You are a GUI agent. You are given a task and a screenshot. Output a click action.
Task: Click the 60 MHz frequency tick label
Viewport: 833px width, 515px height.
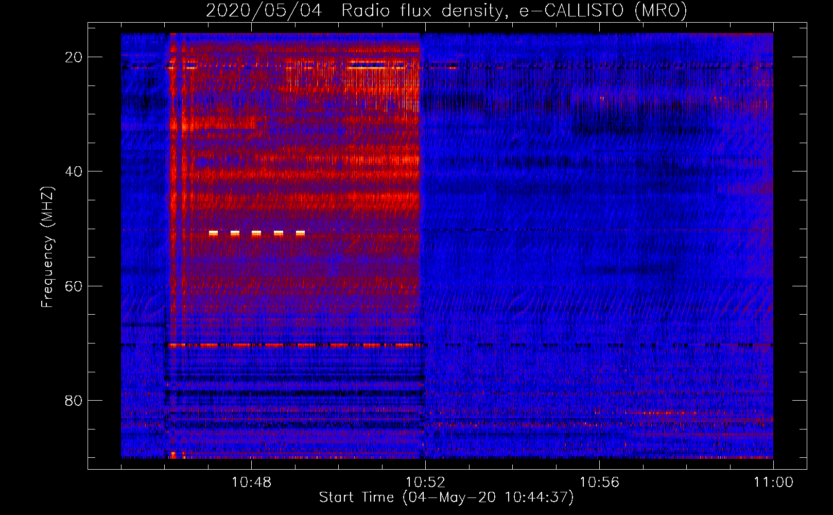(x=74, y=286)
